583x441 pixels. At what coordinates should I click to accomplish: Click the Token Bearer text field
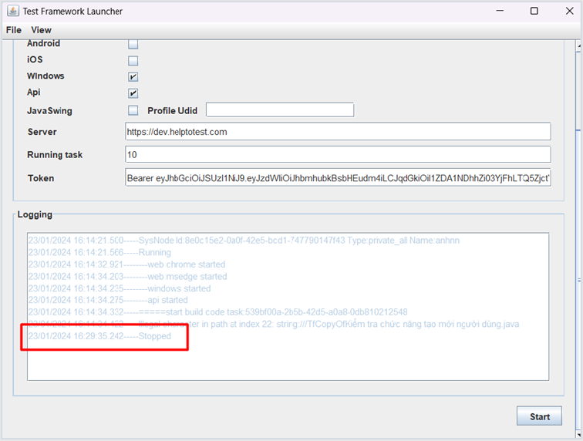click(338, 178)
